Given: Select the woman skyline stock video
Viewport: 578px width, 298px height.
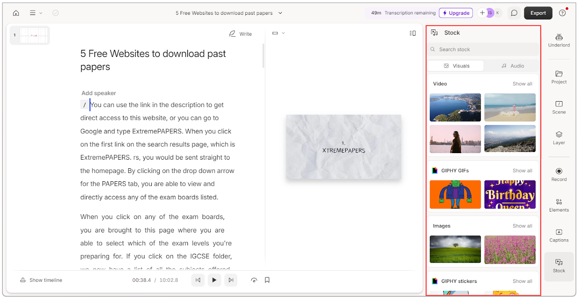Looking at the screenshot, I should pyautogui.click(x=455, y=139).
